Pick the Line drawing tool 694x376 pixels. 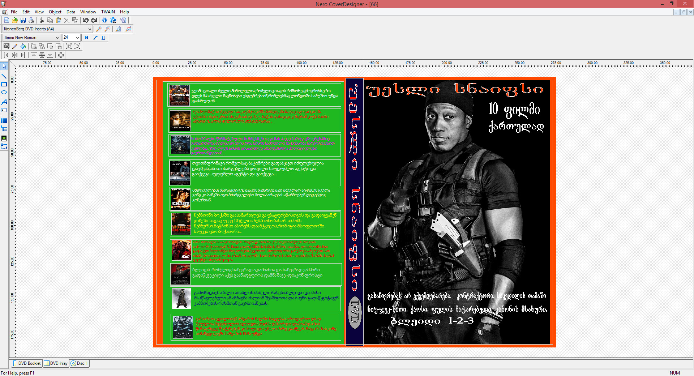pos(4,76)
